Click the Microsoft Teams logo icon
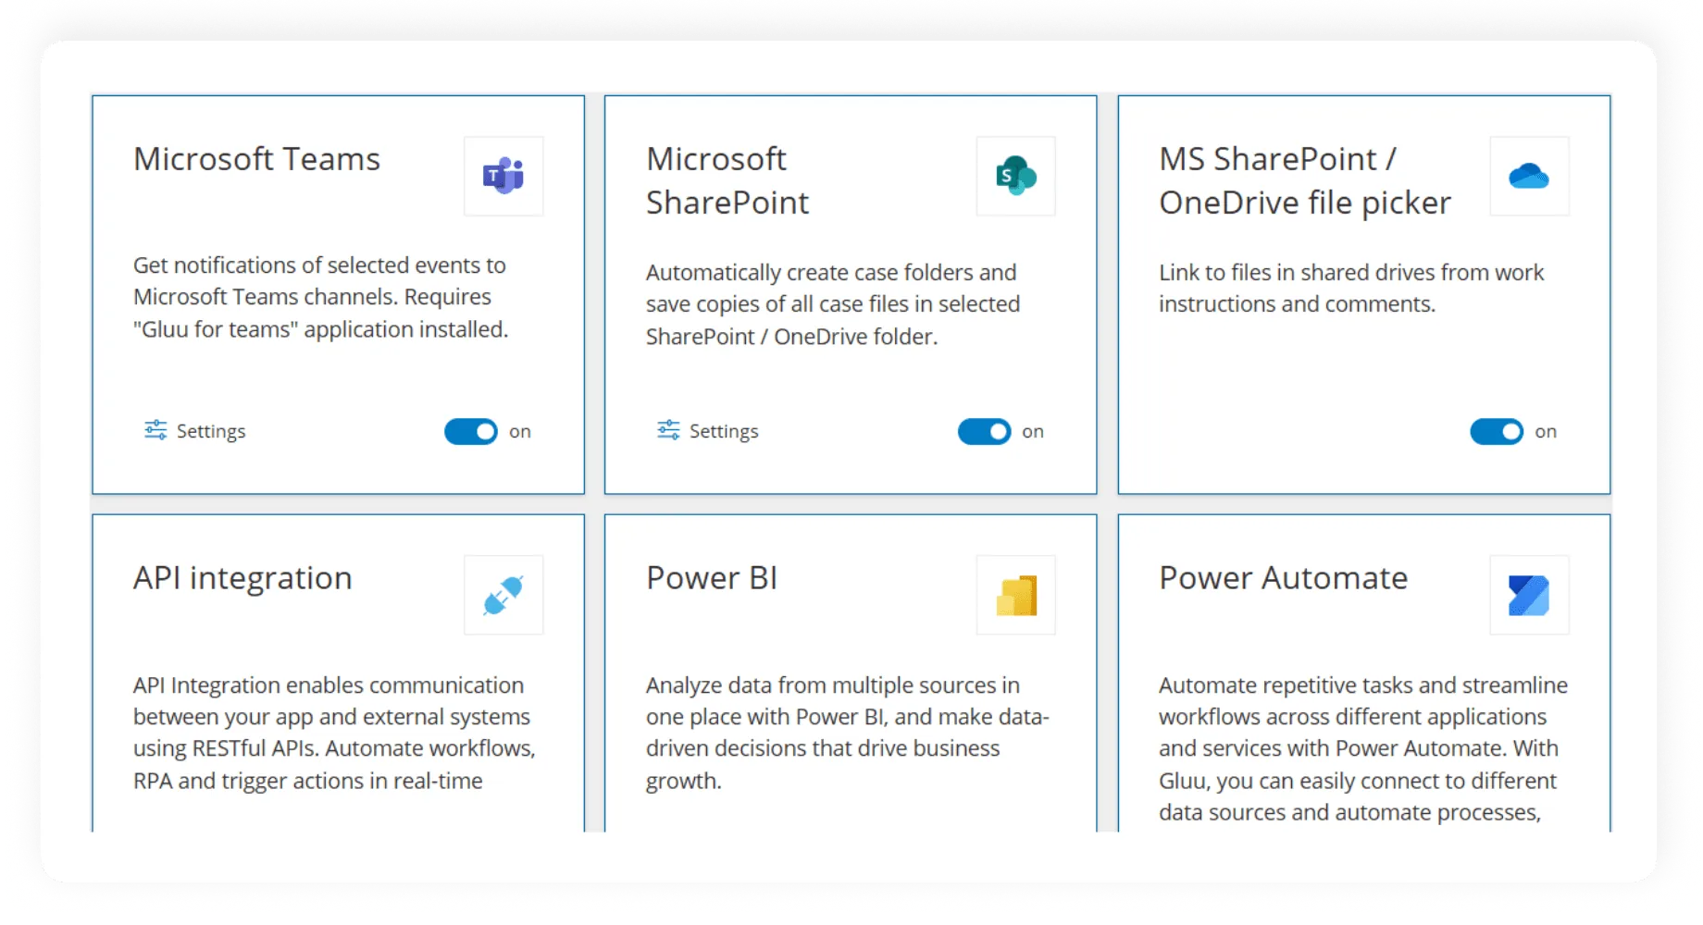The width and height of the screenshot is (1703, 925). coord(503,176)
